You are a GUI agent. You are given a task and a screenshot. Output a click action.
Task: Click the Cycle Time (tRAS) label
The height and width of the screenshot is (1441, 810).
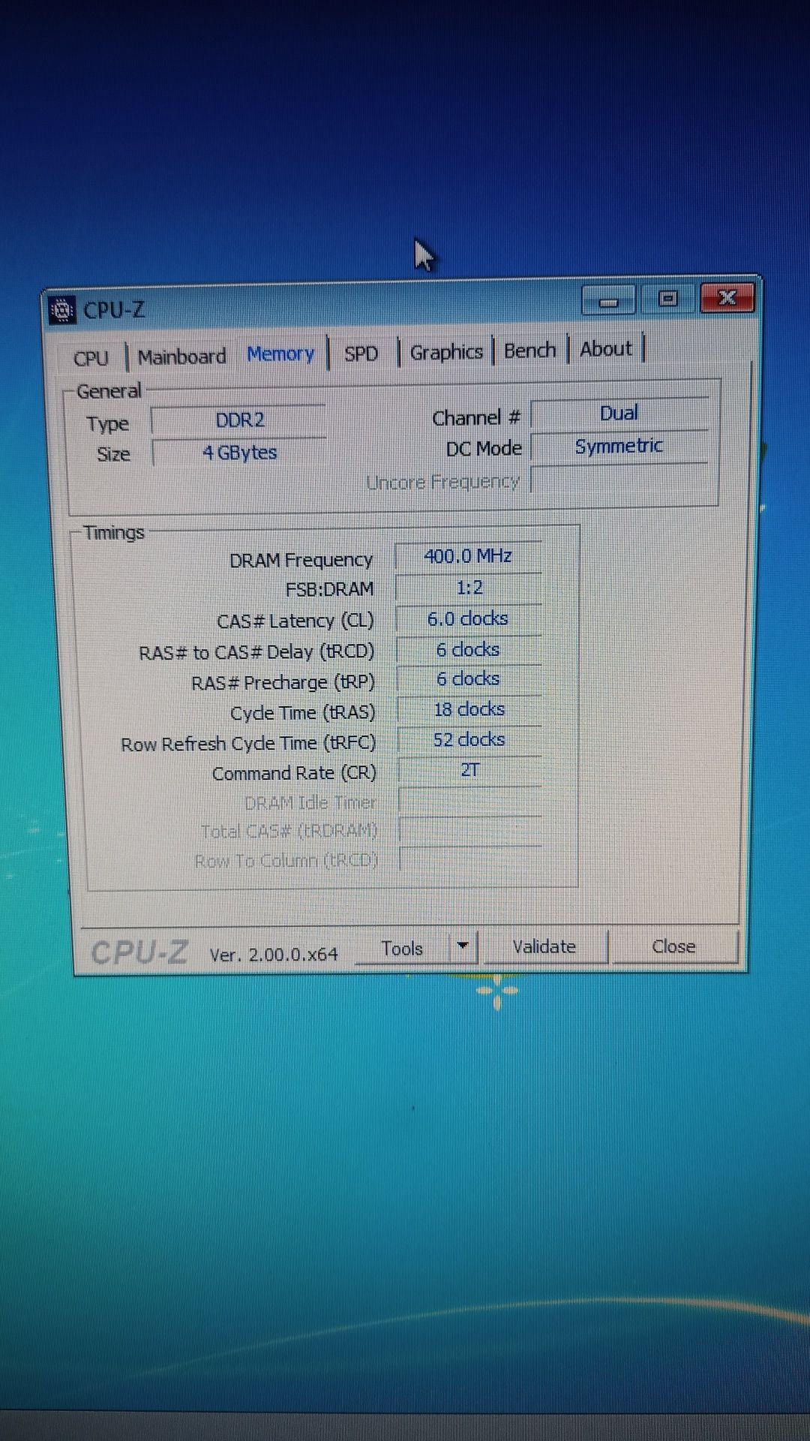pyautogui.click(x=303, y=713)
